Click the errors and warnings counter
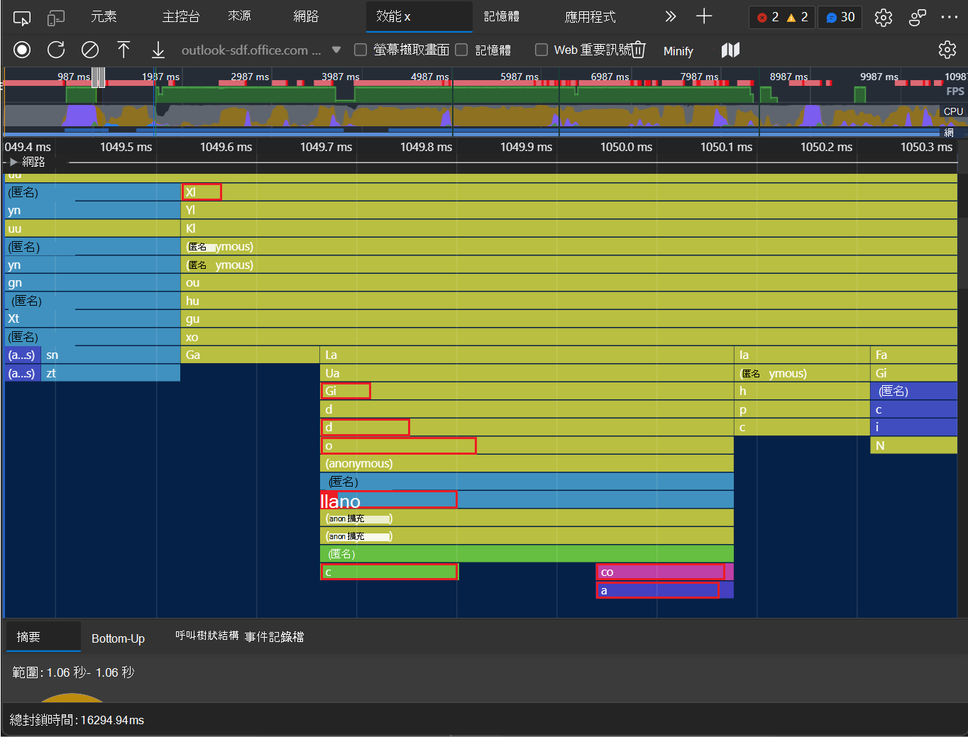 (x=782, y=17)
